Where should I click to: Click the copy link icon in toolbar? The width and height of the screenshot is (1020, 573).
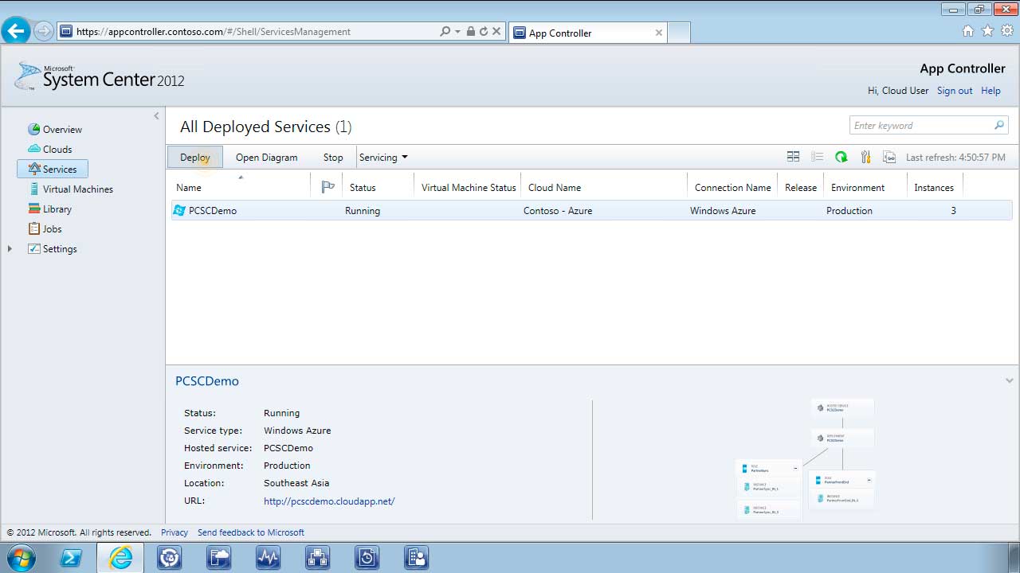(x=889, y=157)
